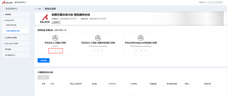This screenshot has width=227, height=96.
Task: Click HCIP badge on MindSpore Developer card
Action: [x=141, y=38]
